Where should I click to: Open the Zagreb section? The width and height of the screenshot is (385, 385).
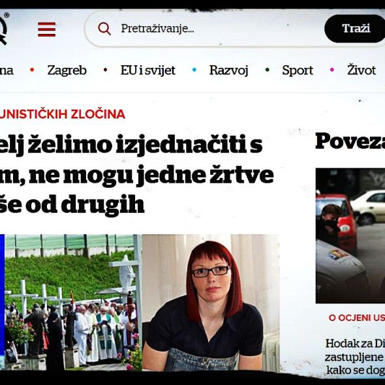point(67,70)
